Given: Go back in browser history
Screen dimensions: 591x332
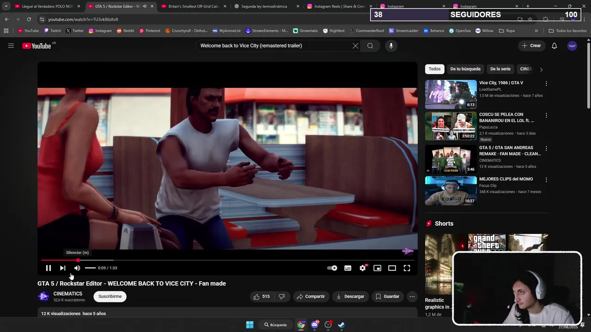Looking at the screenshot, I should click(x=6, y=19).
